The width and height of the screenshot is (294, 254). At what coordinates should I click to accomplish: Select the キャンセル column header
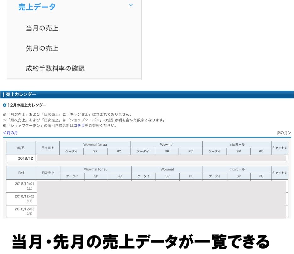(x=280, y=148)
